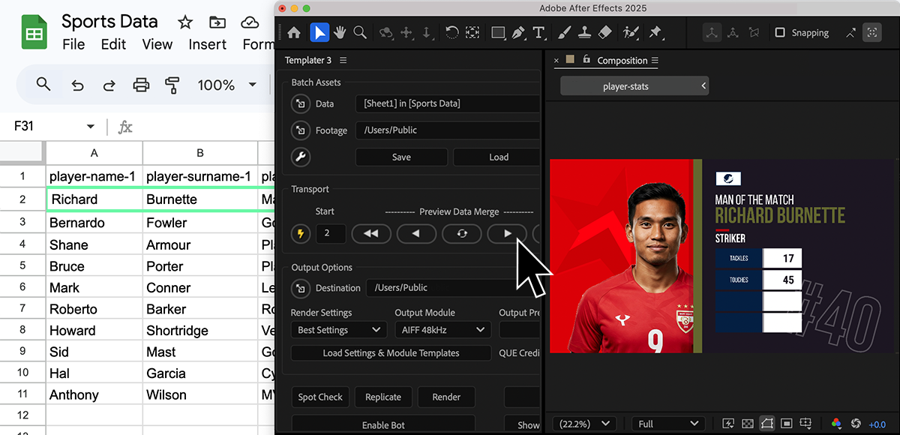900x435 pixels.
Task: Click the exposure value +0.0
Action: click(x=877, y=424)
